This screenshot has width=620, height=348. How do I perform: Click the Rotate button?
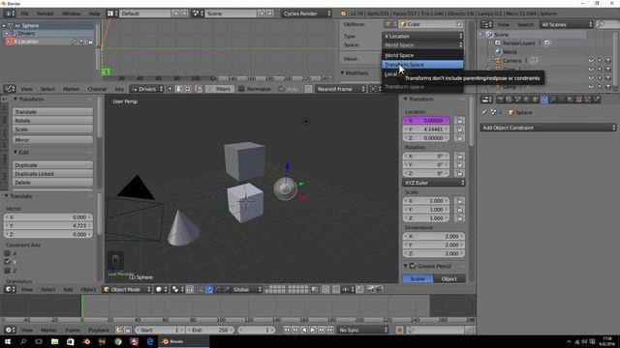pos(52,120)
